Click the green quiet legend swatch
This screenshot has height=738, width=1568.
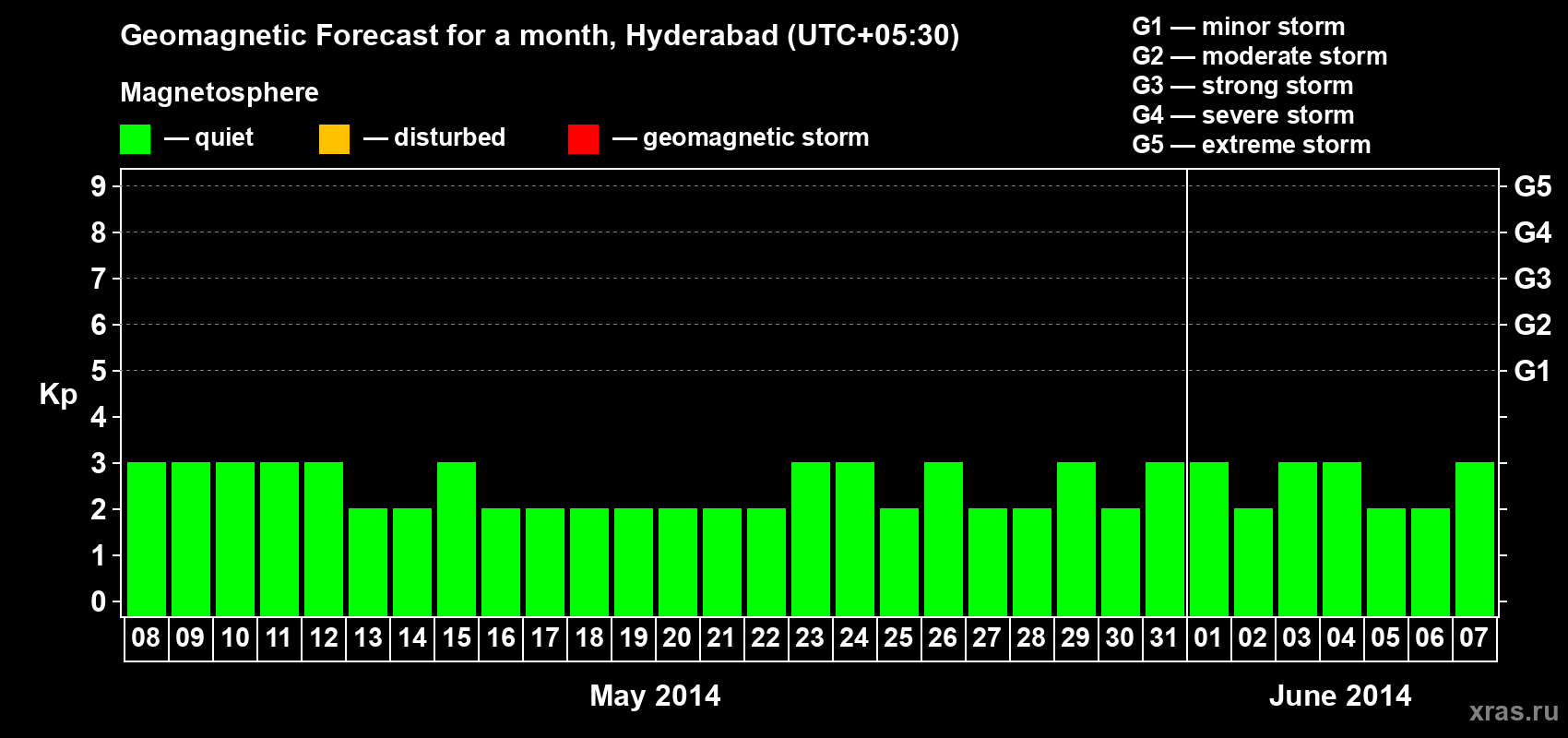pyautogui.click(x=135, y=139)
